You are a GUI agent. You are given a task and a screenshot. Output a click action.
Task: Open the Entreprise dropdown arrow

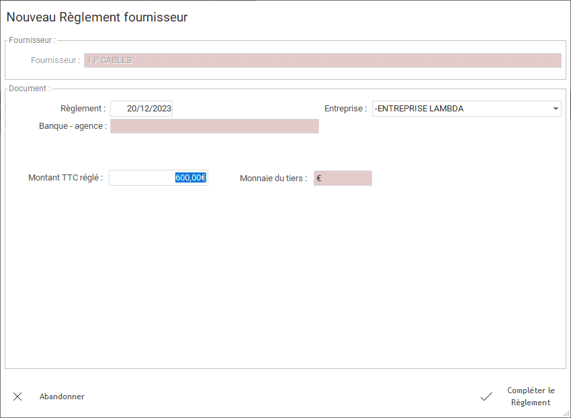tap(556, 109)
